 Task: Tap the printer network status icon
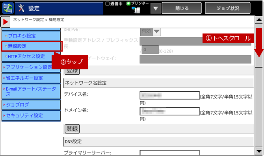click(x=136, y=10)
